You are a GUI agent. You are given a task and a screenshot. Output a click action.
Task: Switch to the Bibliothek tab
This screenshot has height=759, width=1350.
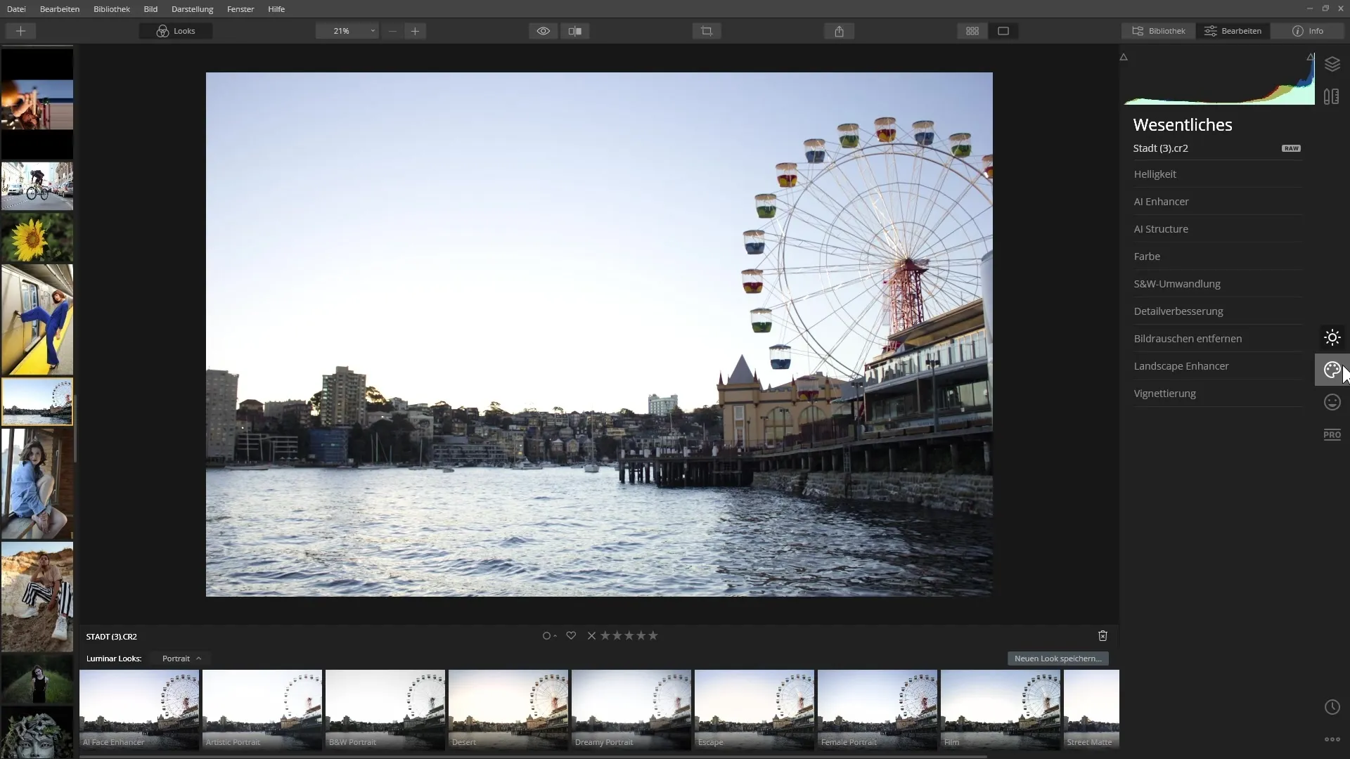pyautogui.click(x=1159, y=31)
